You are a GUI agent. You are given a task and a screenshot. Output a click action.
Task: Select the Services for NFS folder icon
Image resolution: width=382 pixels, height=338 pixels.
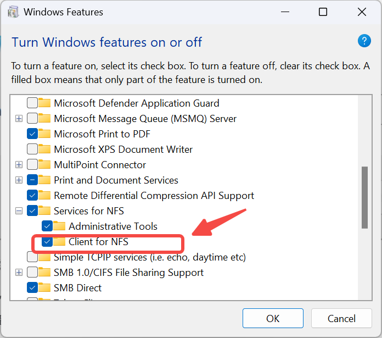coord(44,210)
